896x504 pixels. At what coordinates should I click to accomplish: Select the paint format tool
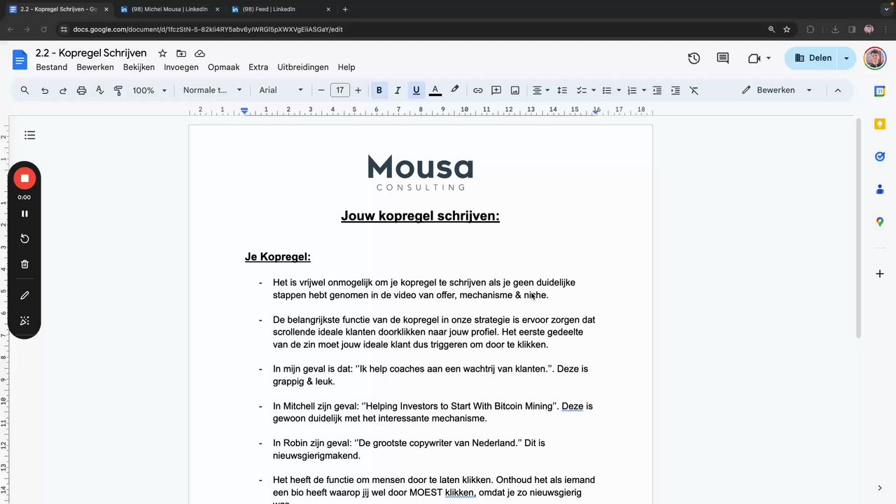click(x=118, y=90)
